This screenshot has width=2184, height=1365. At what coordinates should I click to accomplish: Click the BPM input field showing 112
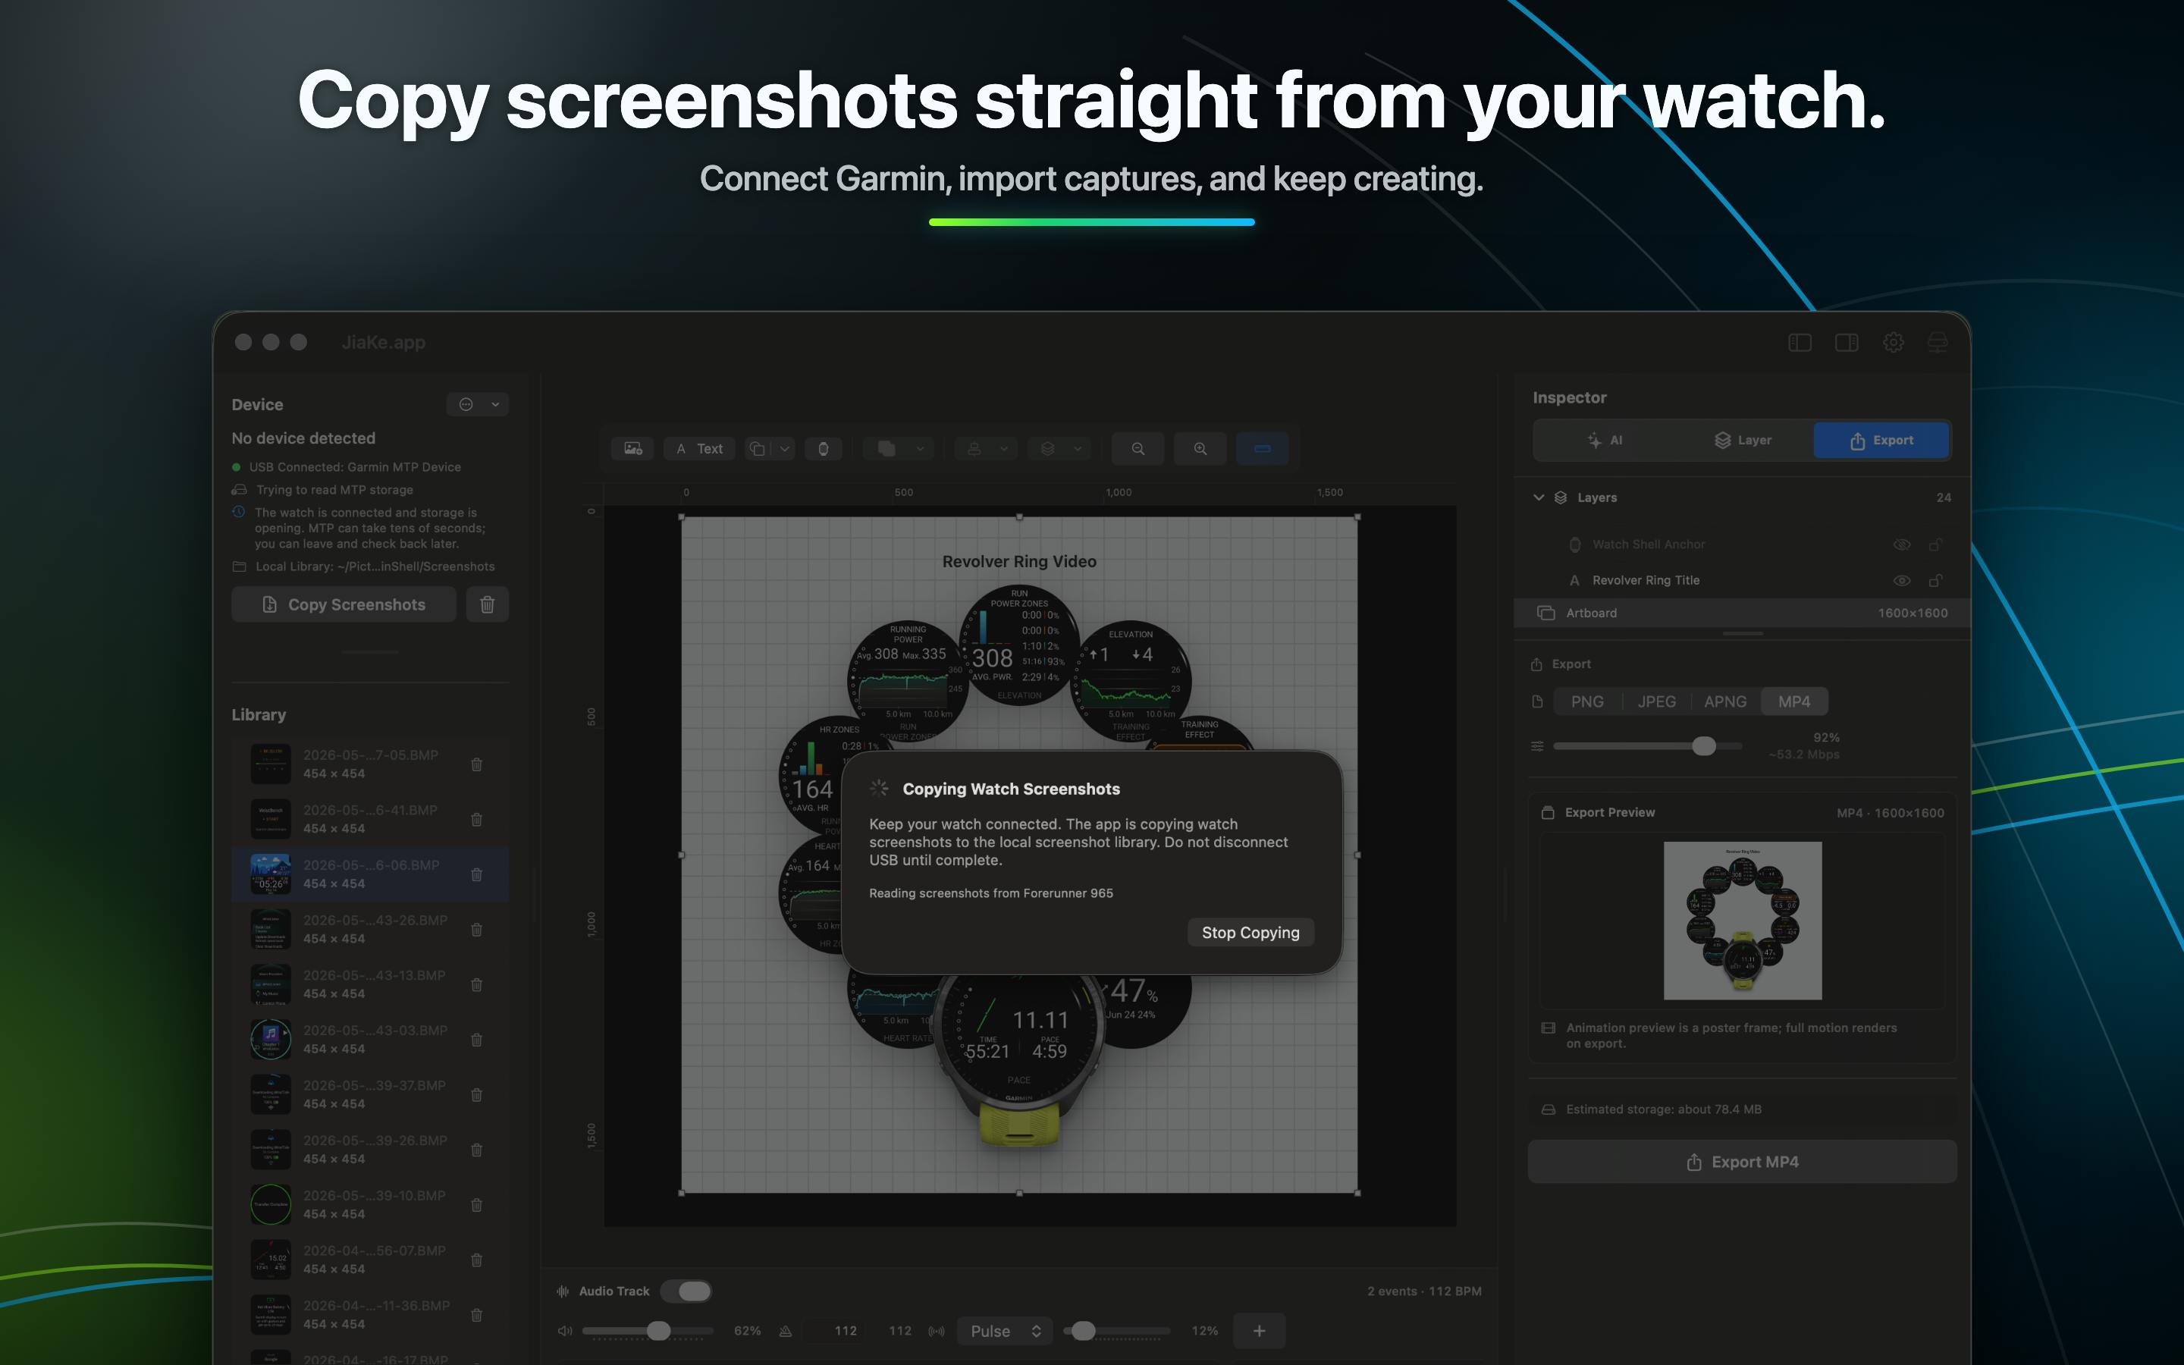[836, 1331]
